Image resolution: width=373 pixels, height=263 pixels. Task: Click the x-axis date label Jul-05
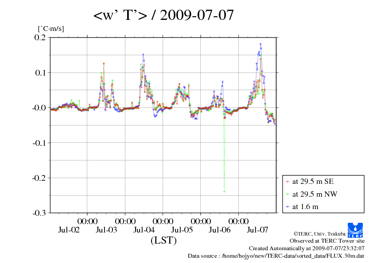[x=182, y=230]
